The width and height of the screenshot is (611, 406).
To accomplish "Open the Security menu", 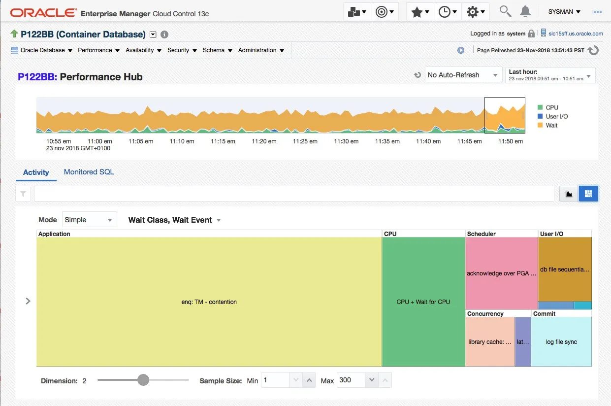I will tap(182, 50).
